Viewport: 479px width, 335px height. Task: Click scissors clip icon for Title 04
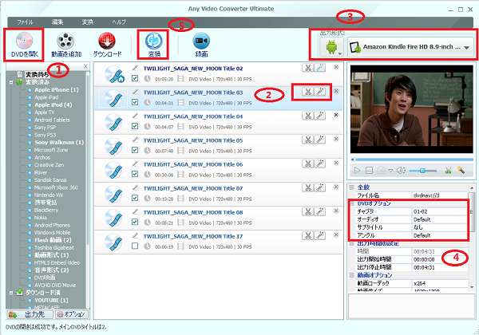tap(308, 116)
